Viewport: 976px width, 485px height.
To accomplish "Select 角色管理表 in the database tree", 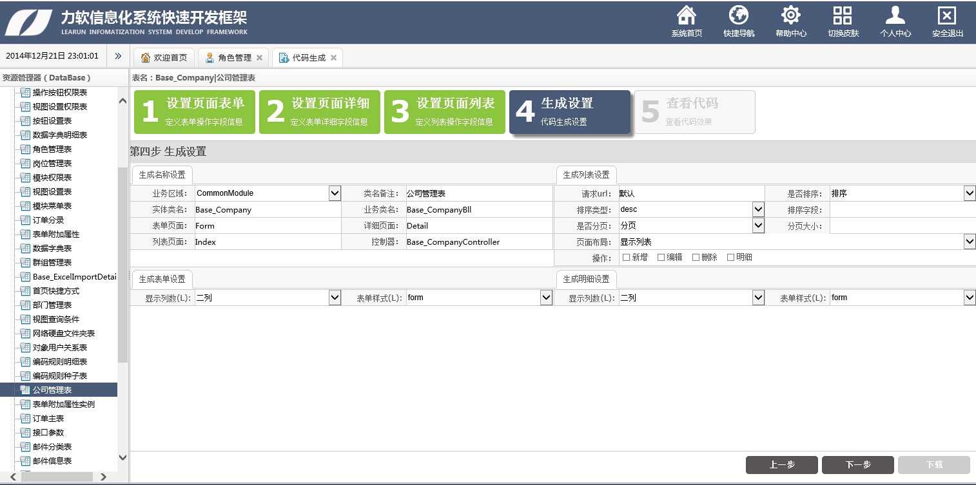I will point(52,149).
